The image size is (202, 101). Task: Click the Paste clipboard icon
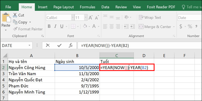6,18
